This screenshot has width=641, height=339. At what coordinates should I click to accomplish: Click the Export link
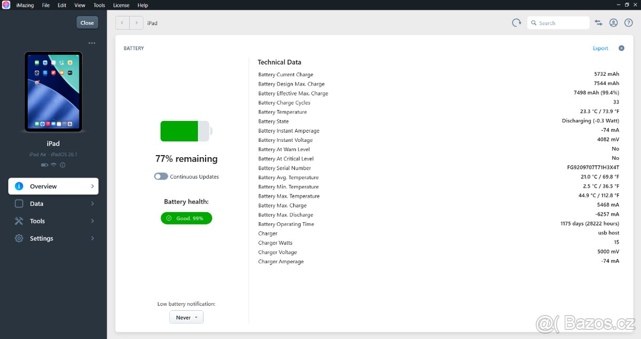[600, 49]
